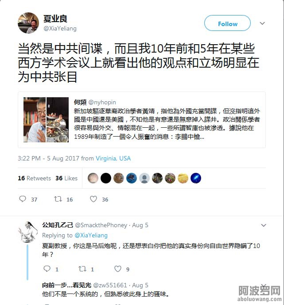This screenshot has height=305, width=284.
Task: Select the blue galaxy liker avatar
Action: tap(196, 178)
